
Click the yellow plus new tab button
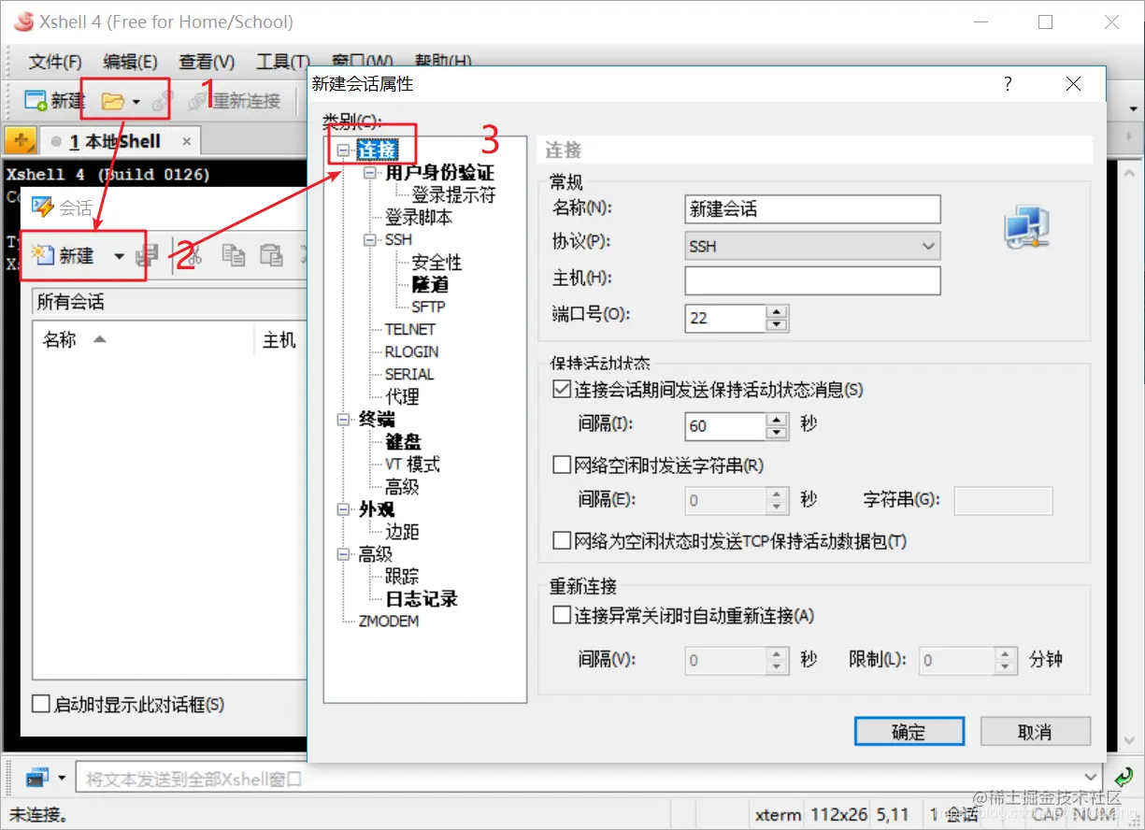[20, 141]
